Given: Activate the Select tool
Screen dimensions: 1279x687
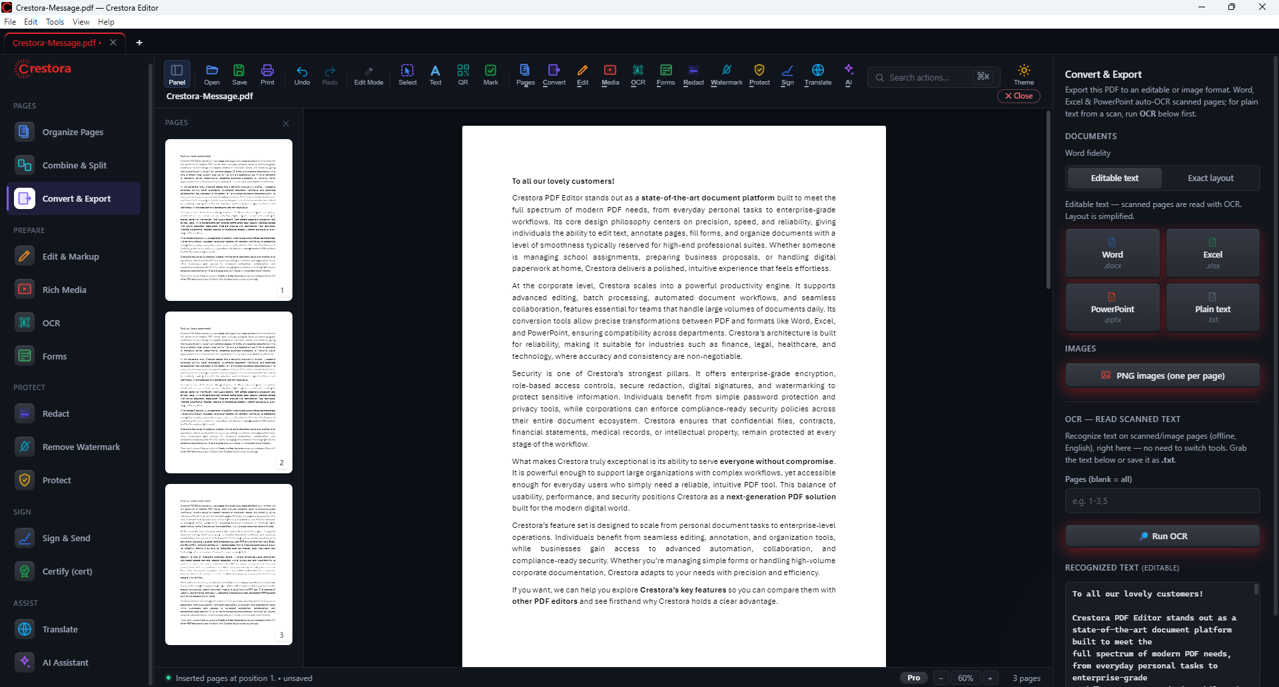Looking at the screenshot, I should (x=407, y=75).
